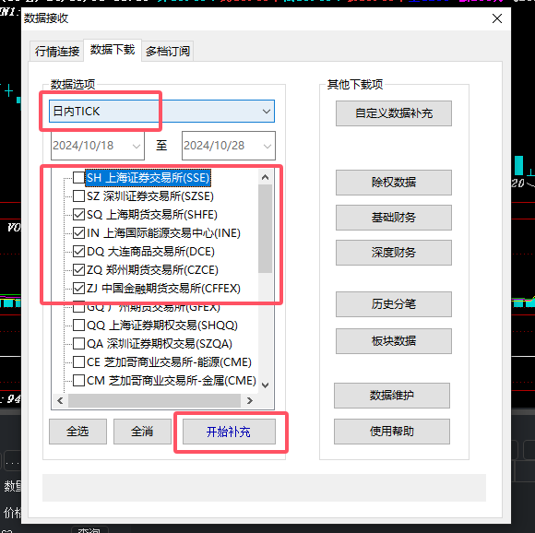The image size is (535, 533).
Task: Check the CE 芝加哥商业交易所-能源 checkbox
Action: 78,361
